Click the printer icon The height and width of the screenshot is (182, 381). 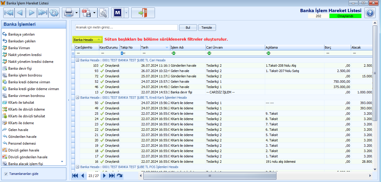68,13
